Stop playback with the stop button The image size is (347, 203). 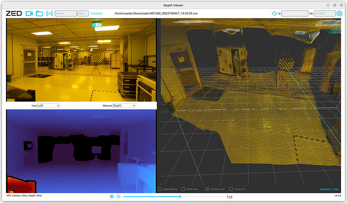click(112, 196)
